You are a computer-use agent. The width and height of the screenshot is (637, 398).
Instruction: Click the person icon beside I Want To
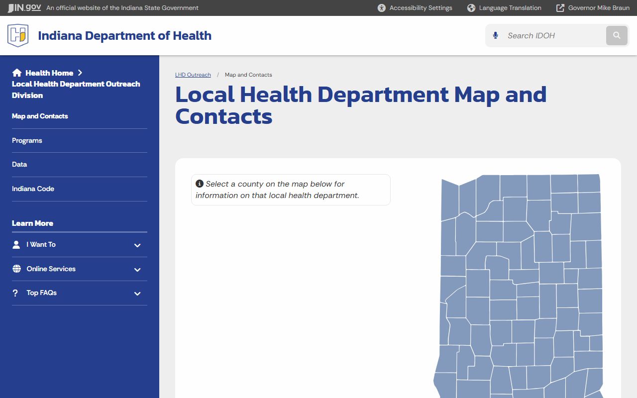click(16, 244)
